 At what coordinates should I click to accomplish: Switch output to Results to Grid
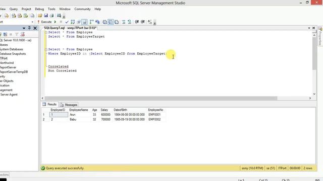coord(111,22)
